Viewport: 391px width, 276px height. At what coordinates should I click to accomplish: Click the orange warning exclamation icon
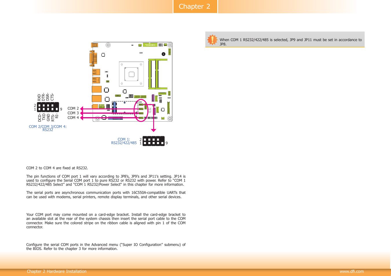(x=213, y=40)
